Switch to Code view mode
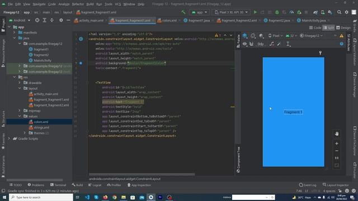358x201 pixels. (315, 27)
